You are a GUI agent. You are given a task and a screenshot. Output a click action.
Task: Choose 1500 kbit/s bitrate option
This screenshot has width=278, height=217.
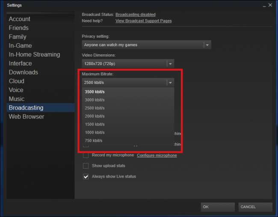pos(128,125)
